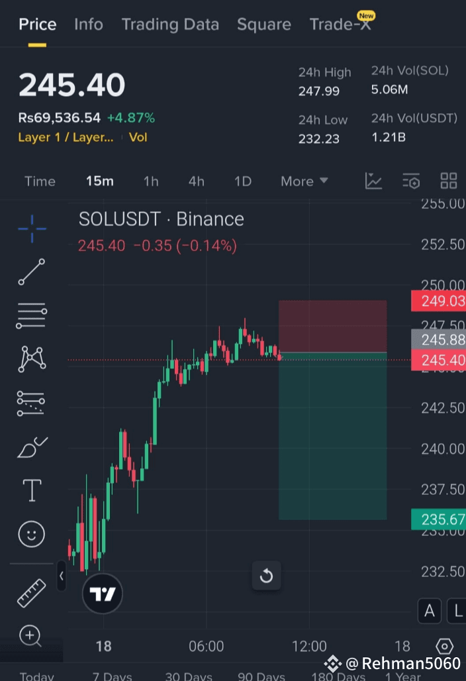Open the horizontal lines tool
Screen dimensions: 466x681
[32, 315]
